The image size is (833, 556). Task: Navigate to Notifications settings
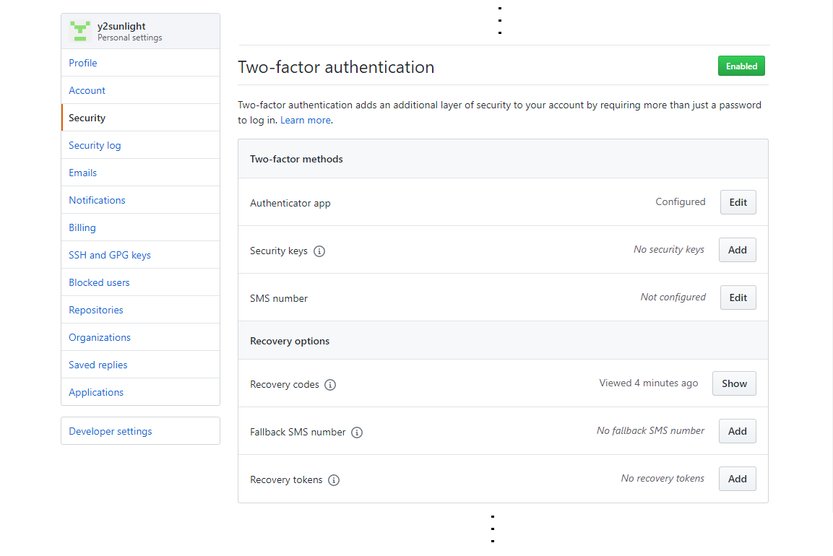[97, 200]
